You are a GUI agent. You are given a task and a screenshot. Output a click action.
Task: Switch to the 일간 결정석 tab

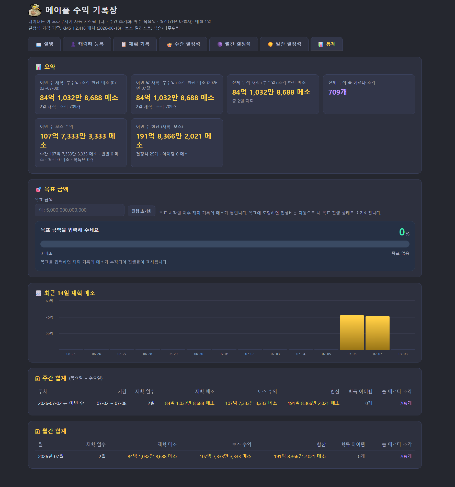pos(284,44)
